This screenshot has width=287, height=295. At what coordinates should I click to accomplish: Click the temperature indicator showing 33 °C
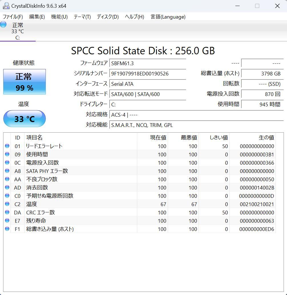(24, 119)
